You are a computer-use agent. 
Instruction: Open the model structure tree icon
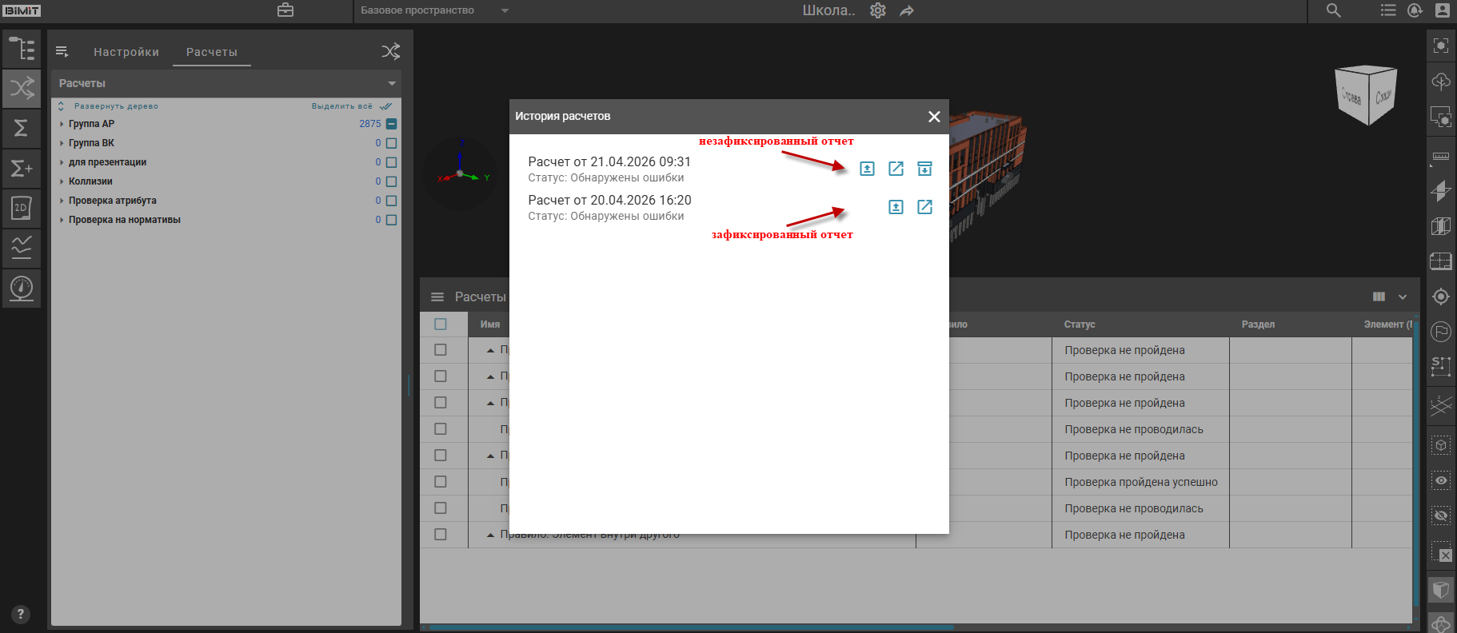(x=22, y=50)
